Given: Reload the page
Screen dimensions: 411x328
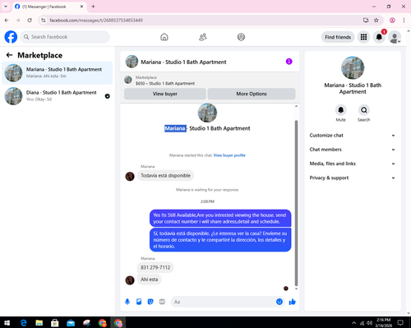Looking at the screenshot, I should (x=30, y=21).
